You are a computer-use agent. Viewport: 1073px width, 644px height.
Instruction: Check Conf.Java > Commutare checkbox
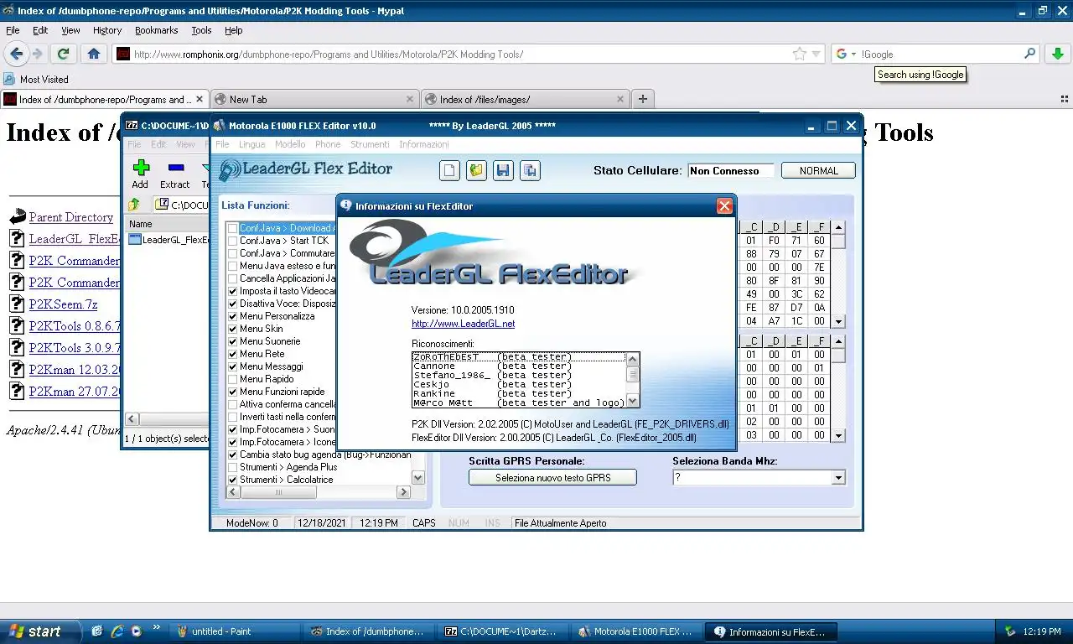(232, 253)
